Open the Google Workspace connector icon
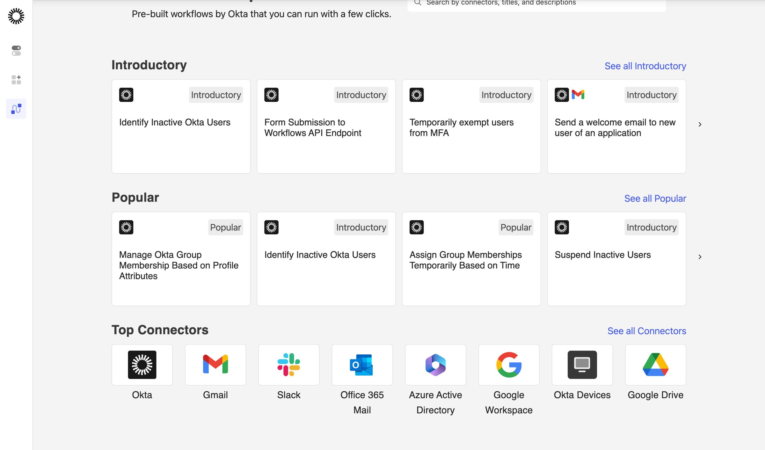Image resolution: width=765 pixels, height=450 pixels. pos(509,365)
